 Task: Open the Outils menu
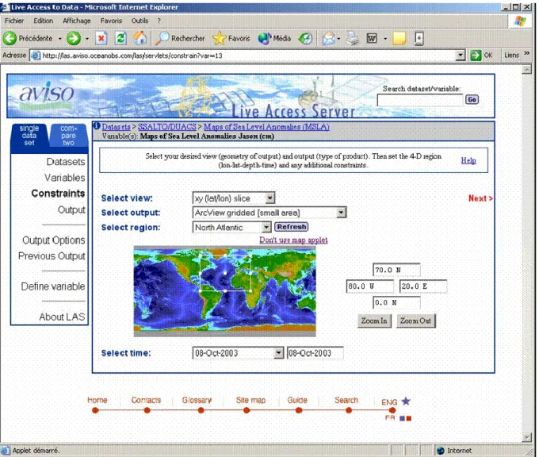point(140,21)
